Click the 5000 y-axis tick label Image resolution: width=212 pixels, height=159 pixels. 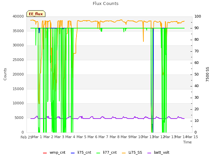click(x=19, y=118)
